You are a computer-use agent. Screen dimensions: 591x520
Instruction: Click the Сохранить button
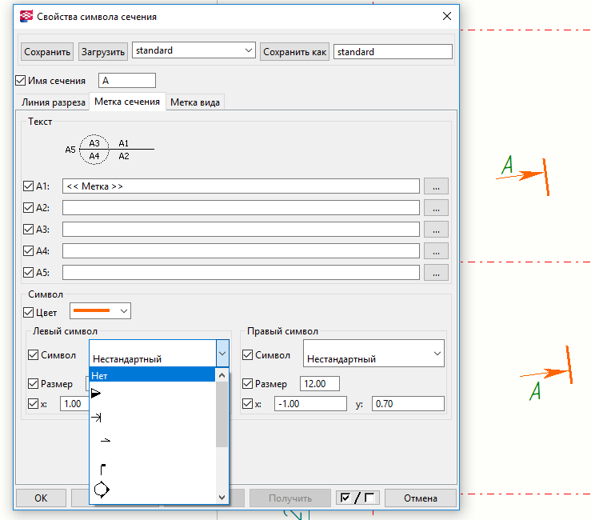coord(48,51)
